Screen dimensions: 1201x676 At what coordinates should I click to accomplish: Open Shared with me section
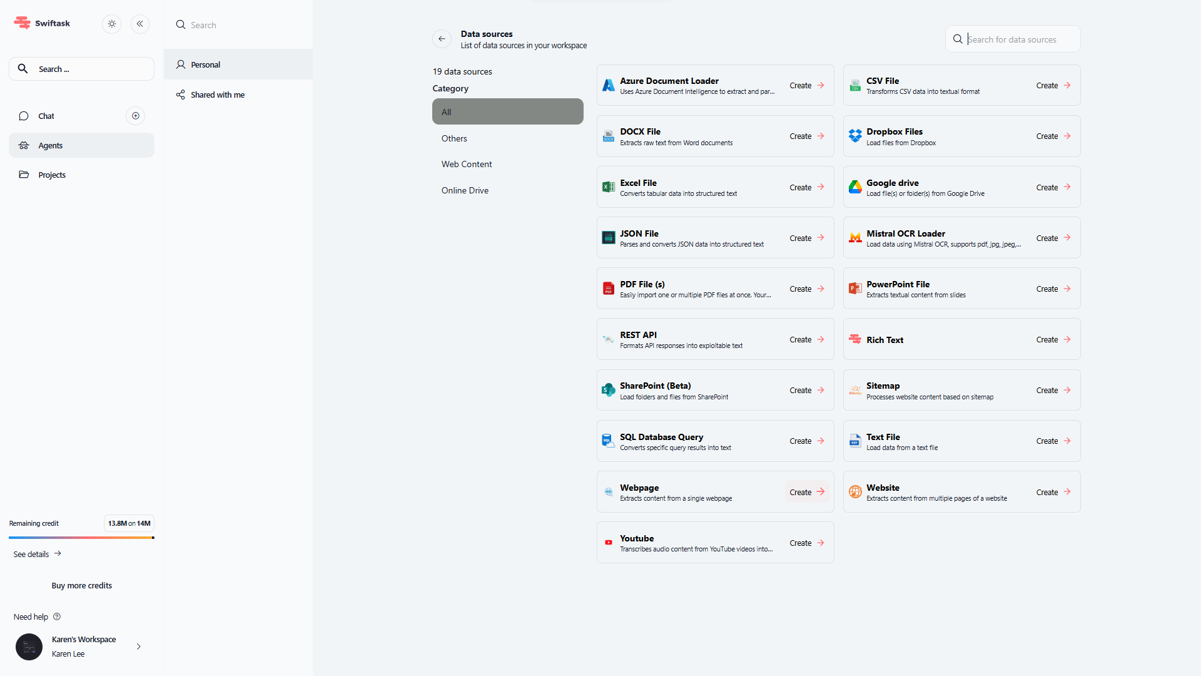pos(217,95)
